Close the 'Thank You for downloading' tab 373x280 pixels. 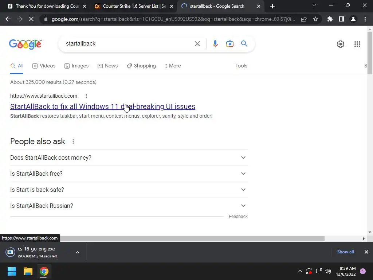point(85,7)
